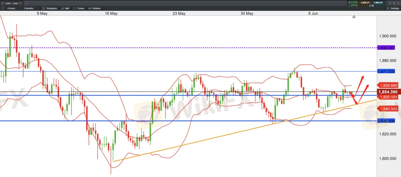Open chart Settings

[x=392, y=8]
